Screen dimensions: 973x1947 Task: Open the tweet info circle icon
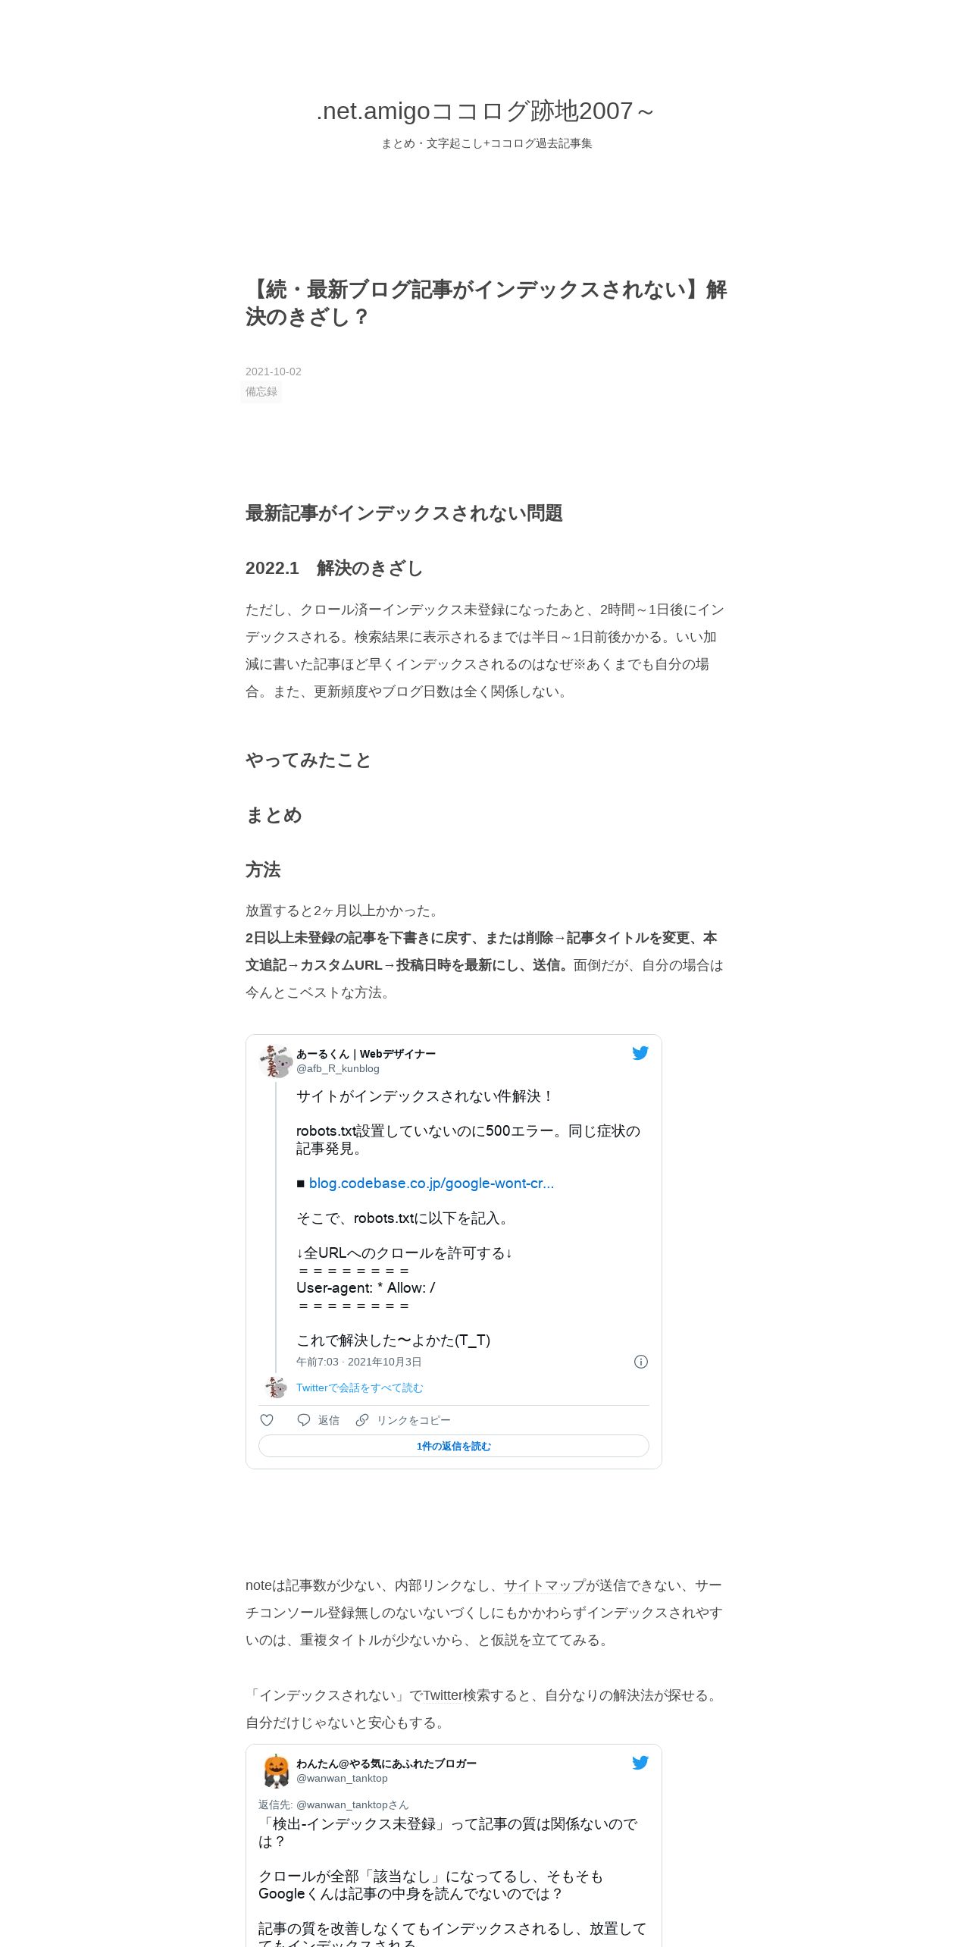point(641,1362)
